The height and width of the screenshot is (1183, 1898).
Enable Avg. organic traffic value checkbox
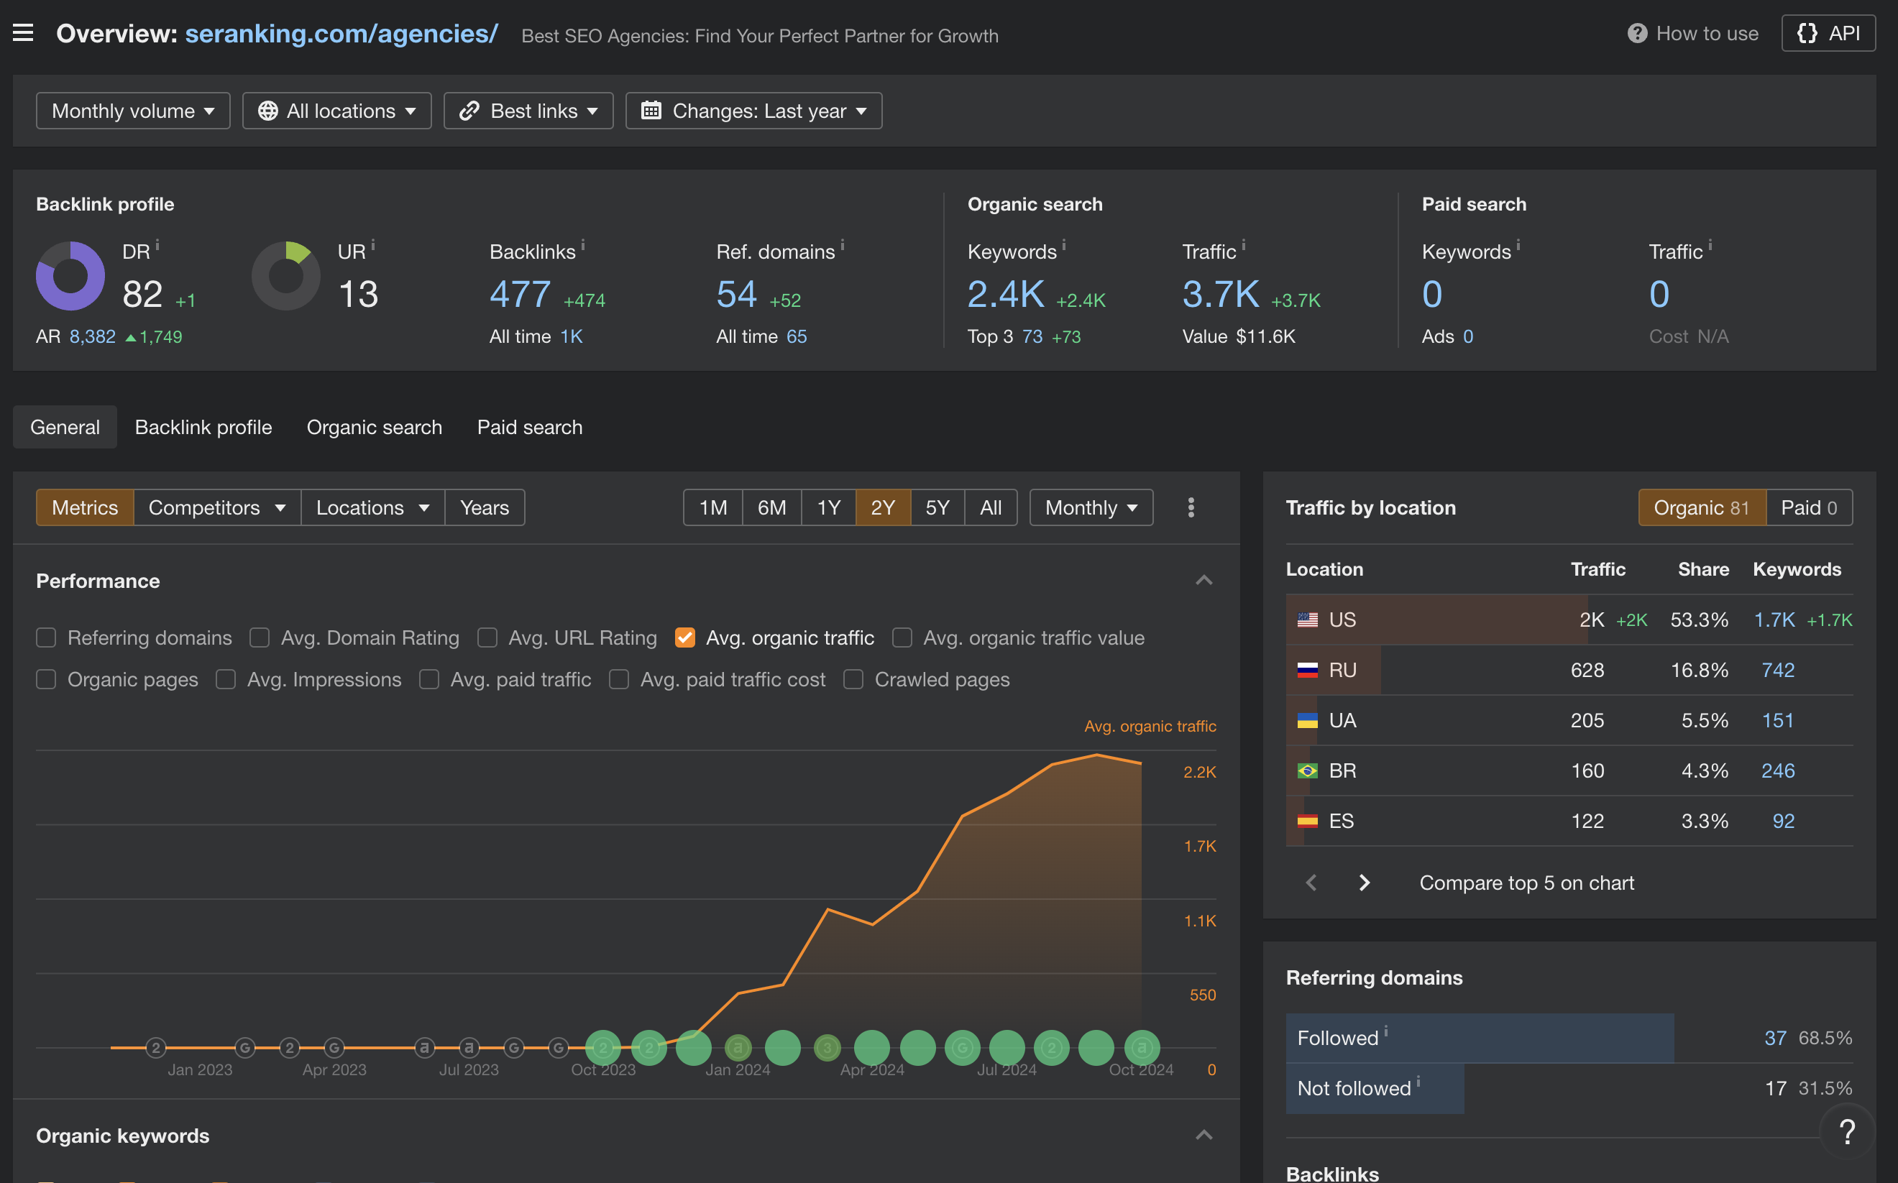[x=902, y=637]
